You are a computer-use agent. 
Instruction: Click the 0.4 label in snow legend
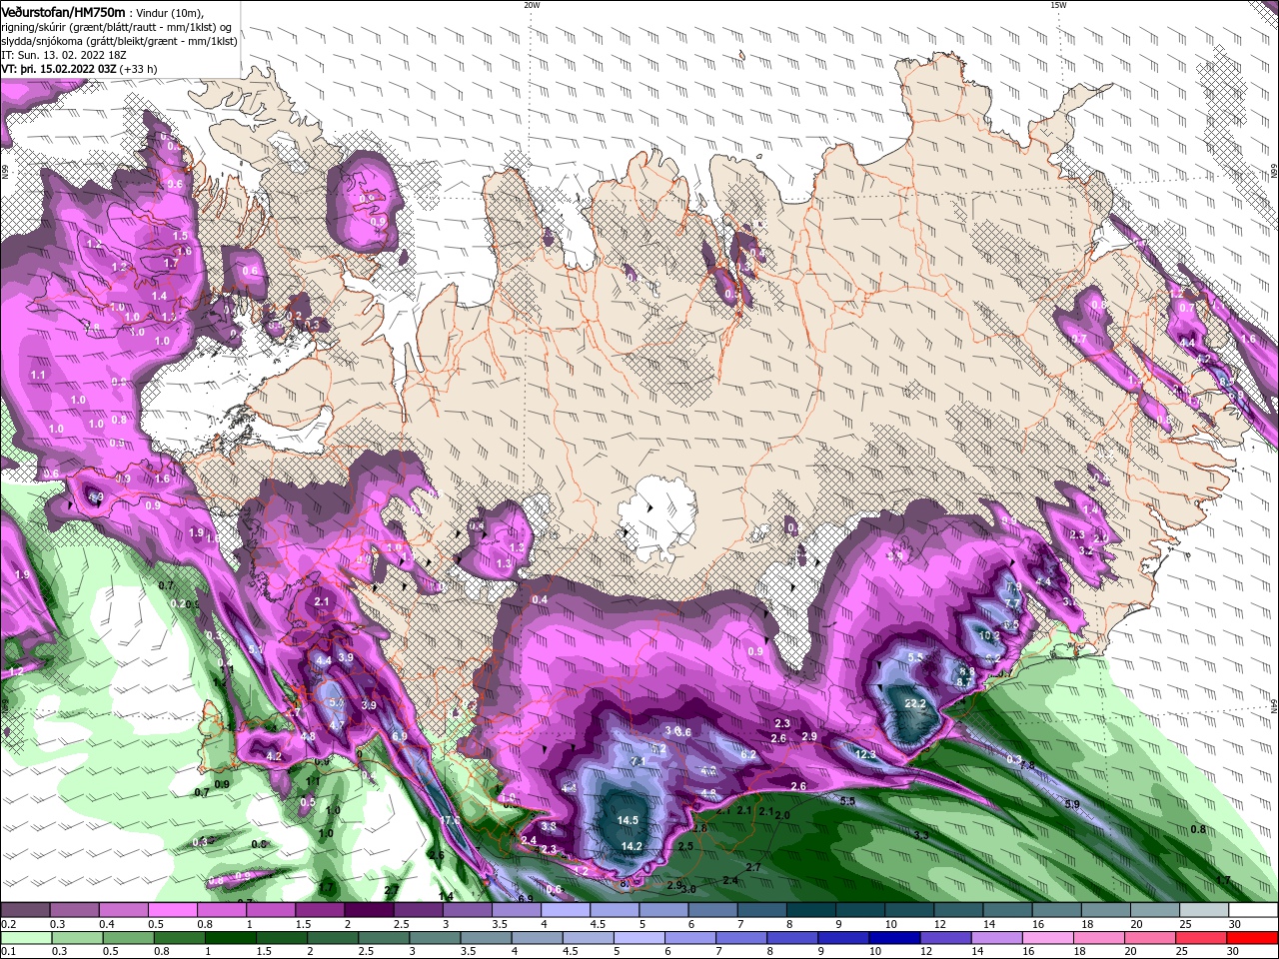point(106,924)
